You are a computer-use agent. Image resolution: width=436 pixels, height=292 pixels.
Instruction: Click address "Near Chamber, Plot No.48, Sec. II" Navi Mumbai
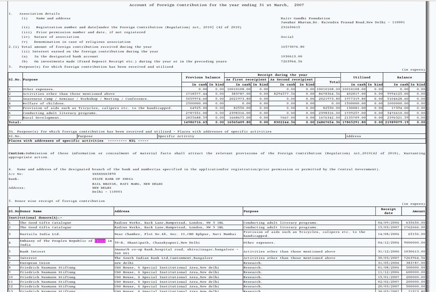coord(175,234)
